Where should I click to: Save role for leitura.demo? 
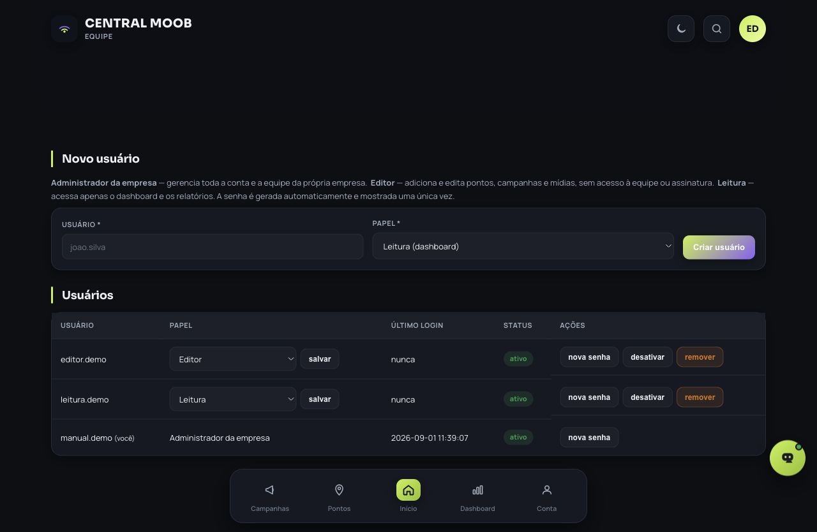pos(320,399)
